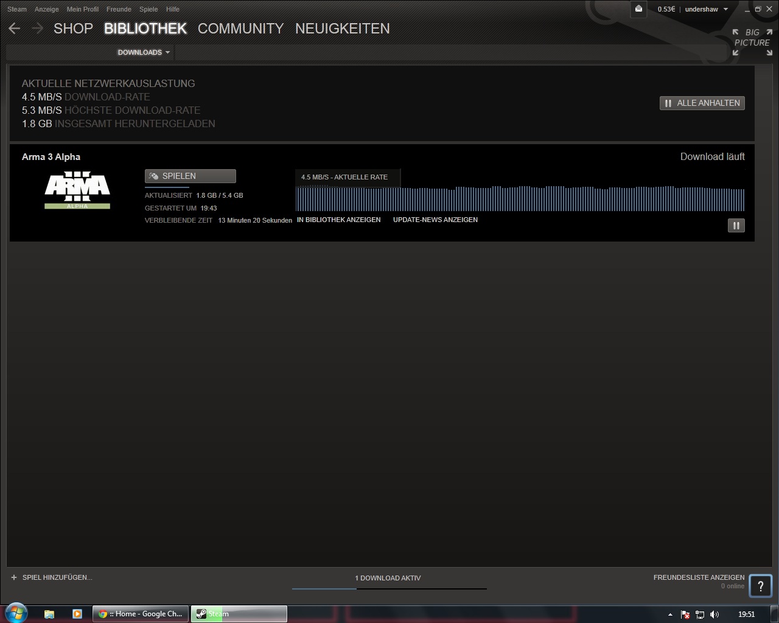Open the Mein Profil menu
779x623 pixels.
(83, 9)
